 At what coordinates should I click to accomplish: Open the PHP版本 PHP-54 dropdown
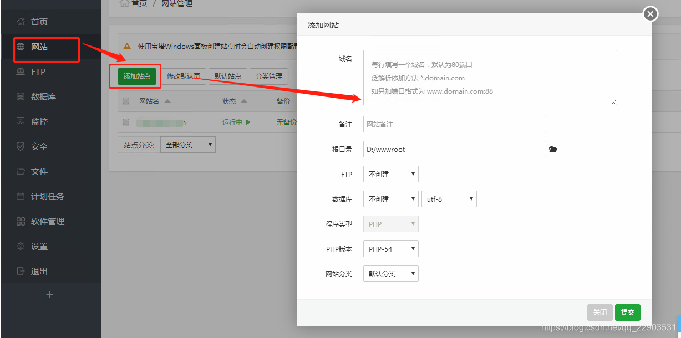391,249
